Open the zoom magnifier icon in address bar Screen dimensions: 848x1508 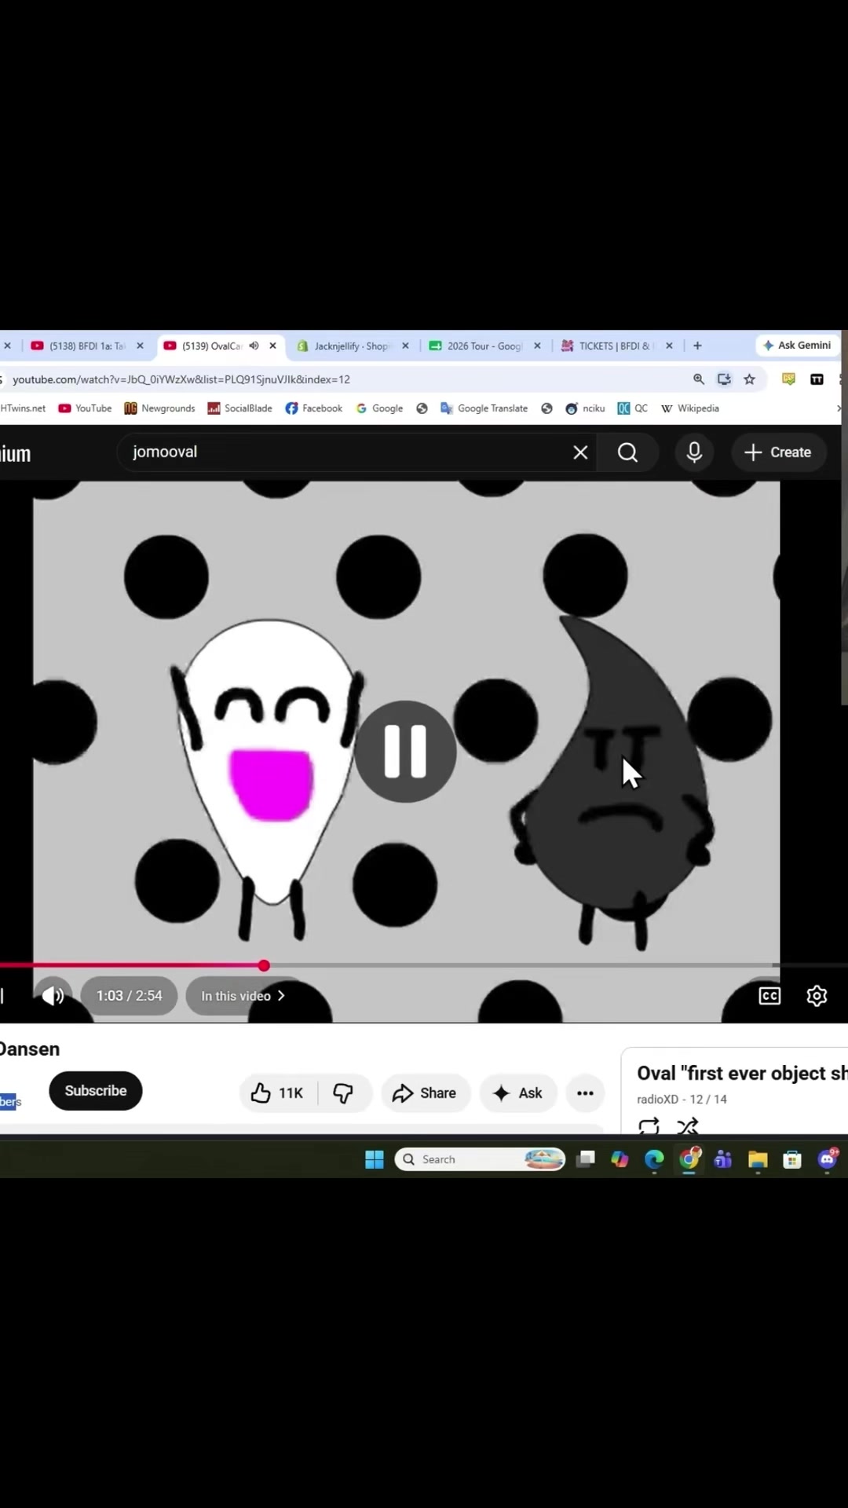(x=698, y=379)
